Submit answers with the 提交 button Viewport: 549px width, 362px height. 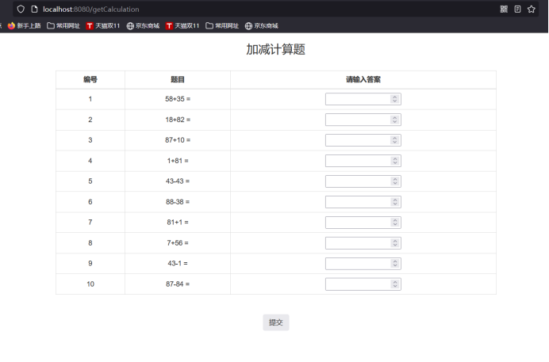click(x=276, y=322)
